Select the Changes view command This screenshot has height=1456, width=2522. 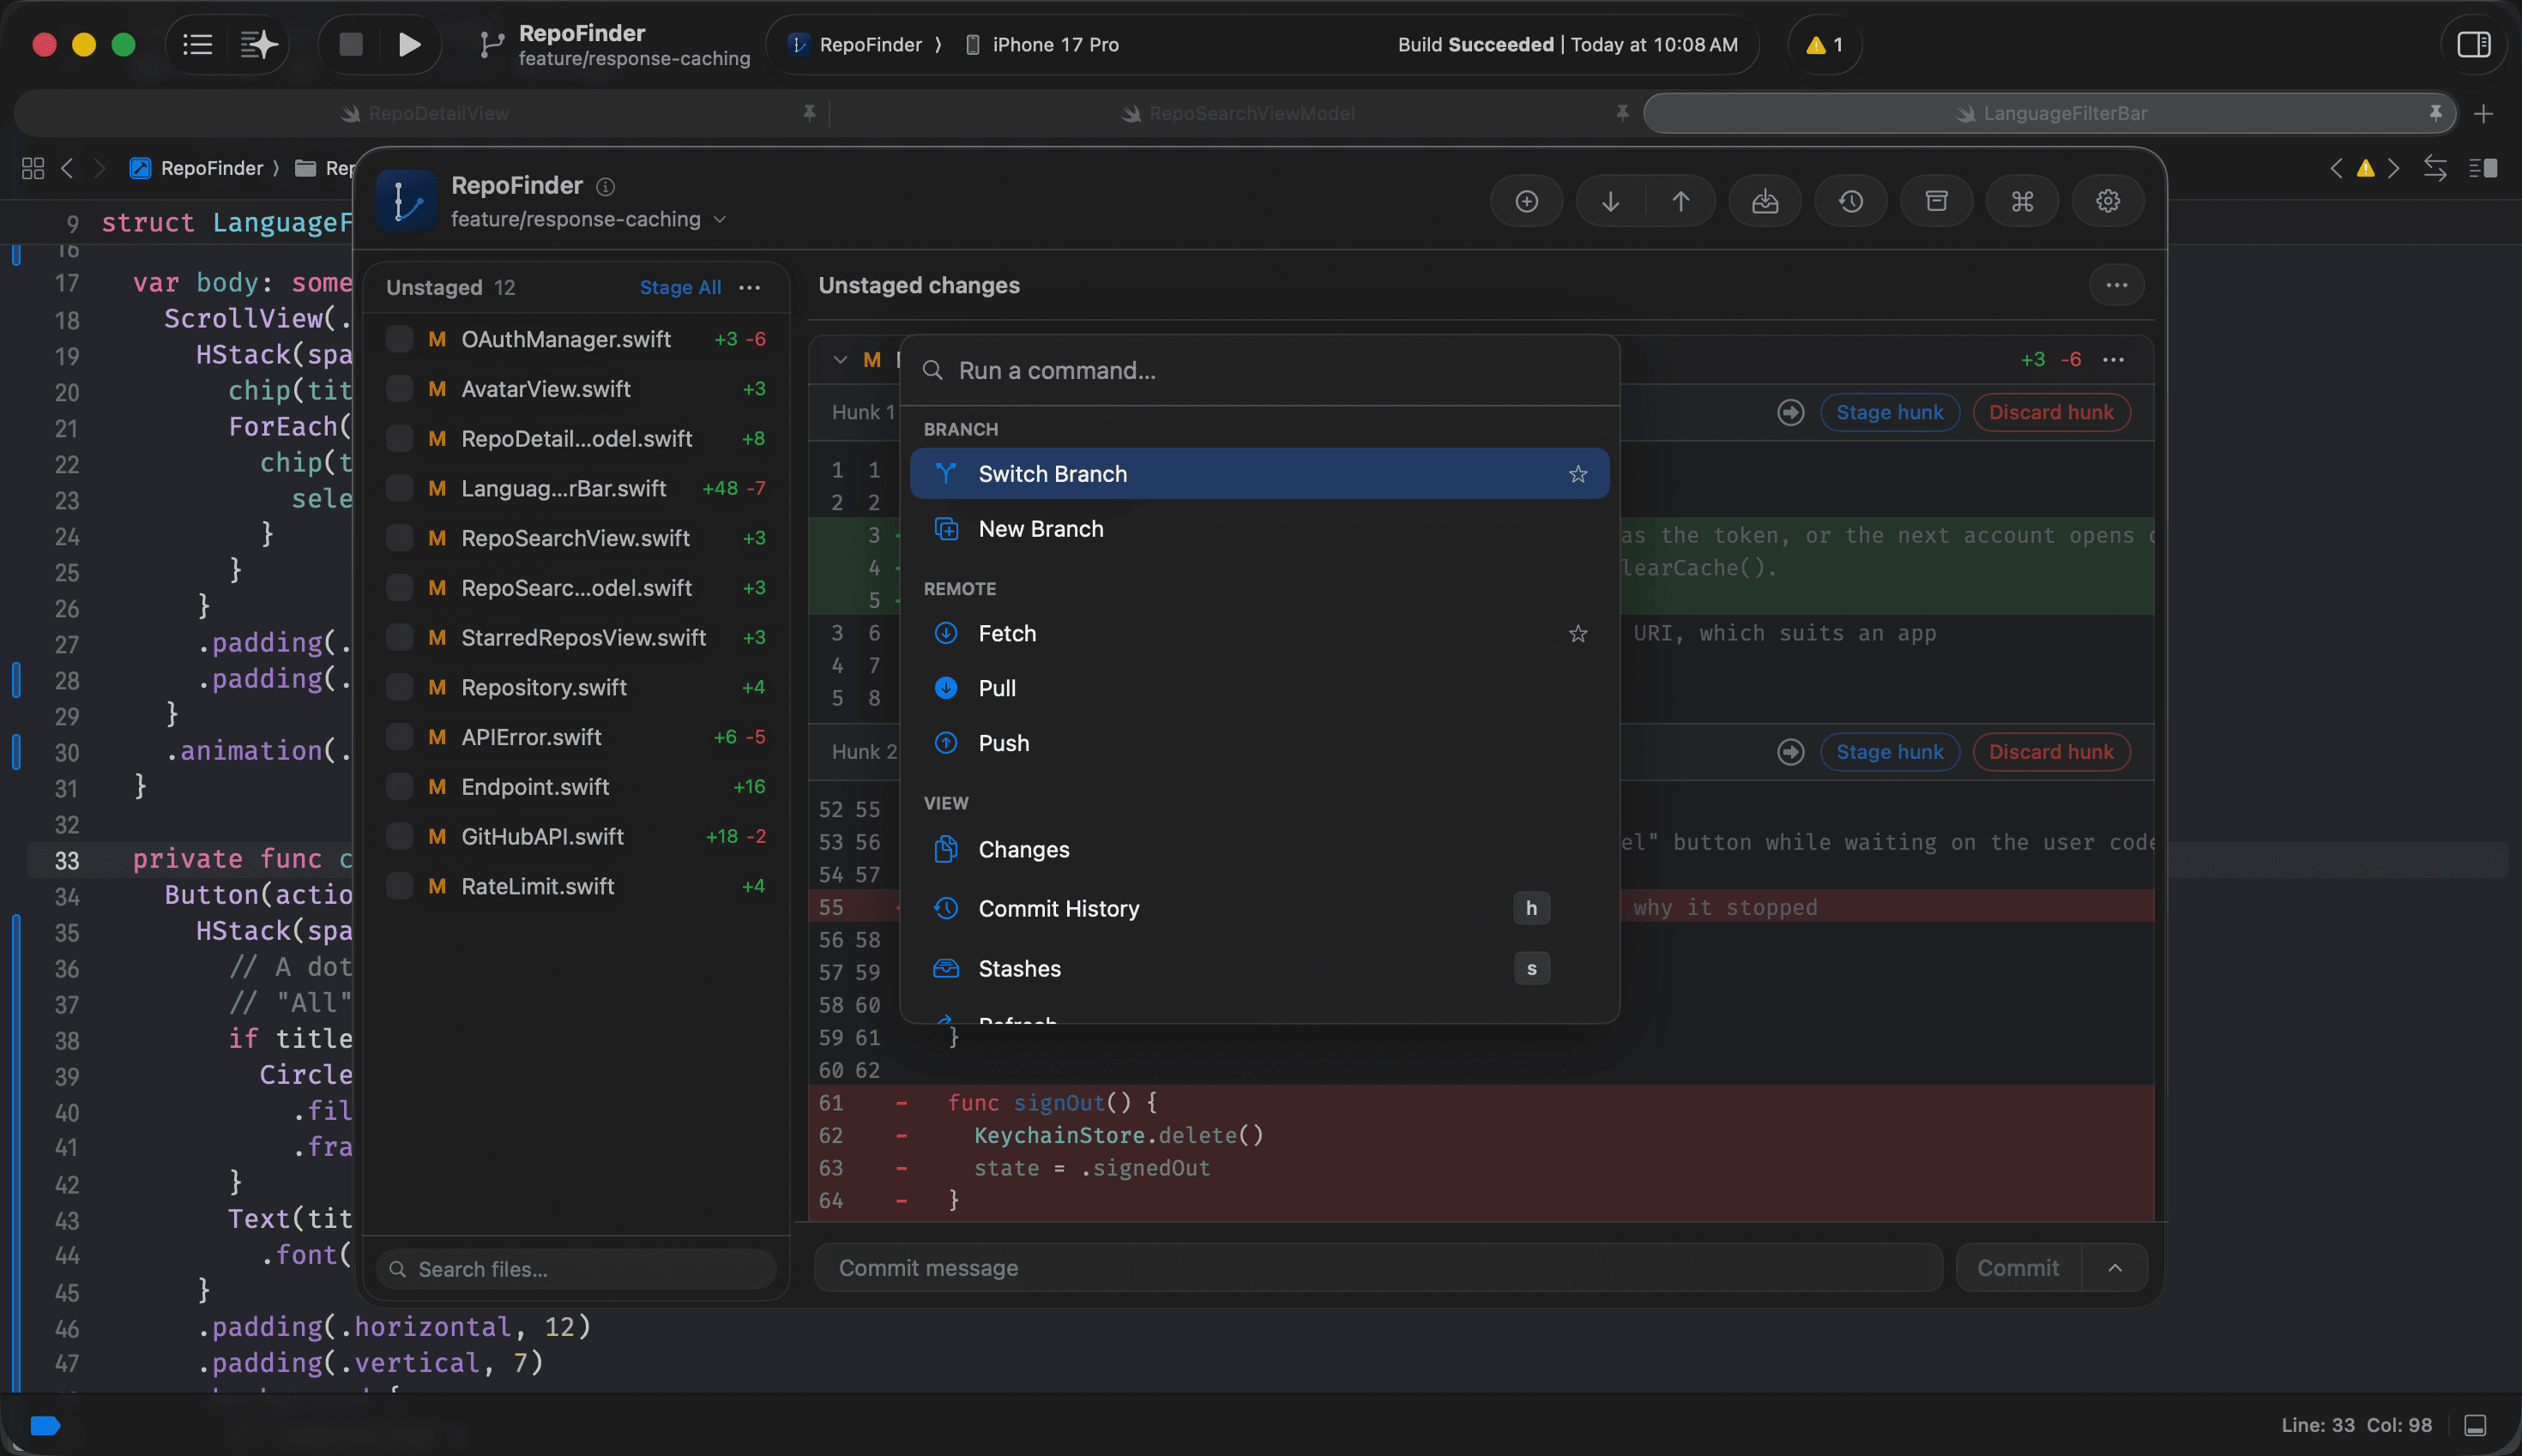[1258, 849]
